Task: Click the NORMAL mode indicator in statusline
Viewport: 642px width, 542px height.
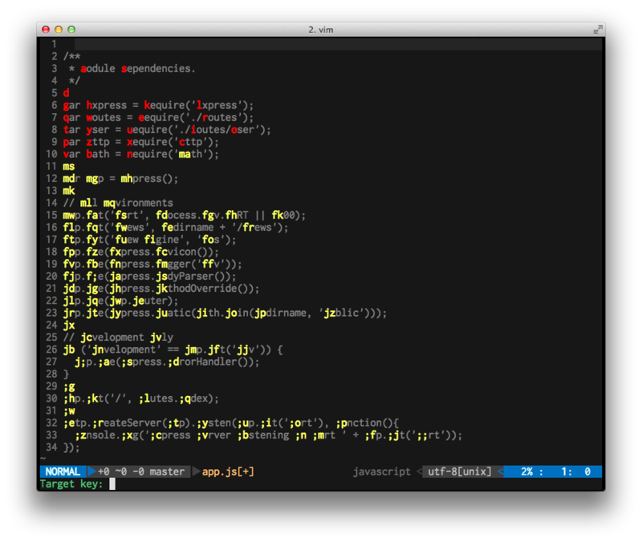Action: (63, 471)
